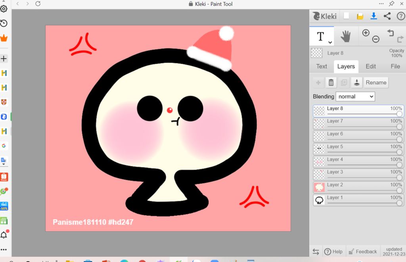Go forward with the title bar arrow
This screenshot has width=406, height=262.
coord(27,4)
